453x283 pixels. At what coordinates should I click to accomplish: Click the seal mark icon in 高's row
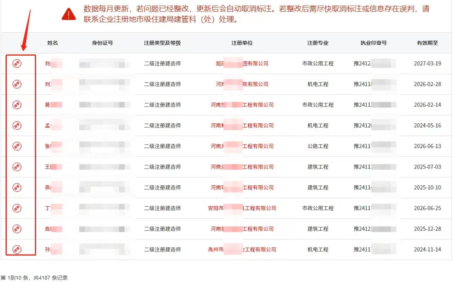tap(17, 229)
